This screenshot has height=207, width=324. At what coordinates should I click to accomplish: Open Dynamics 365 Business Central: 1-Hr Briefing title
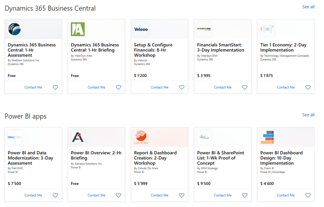click(95, 47)
